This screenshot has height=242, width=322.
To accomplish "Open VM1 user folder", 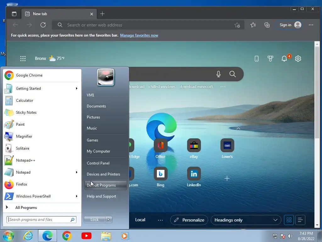I will pyautogui.click(x=106, y=95).
